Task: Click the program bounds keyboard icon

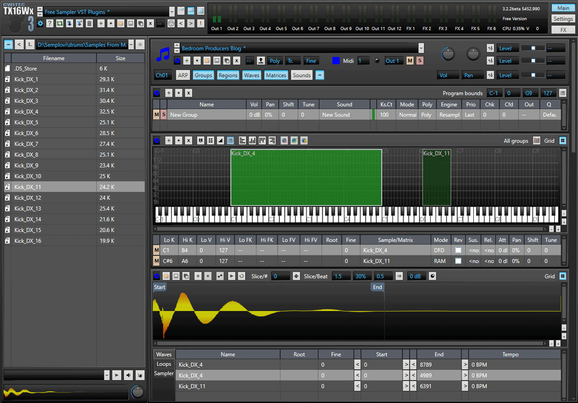Action: pos(563,93)
